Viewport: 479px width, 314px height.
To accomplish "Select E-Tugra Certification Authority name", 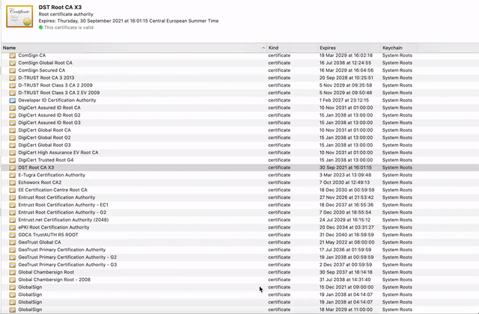I will pyautogui.click(x=52, y=175).
